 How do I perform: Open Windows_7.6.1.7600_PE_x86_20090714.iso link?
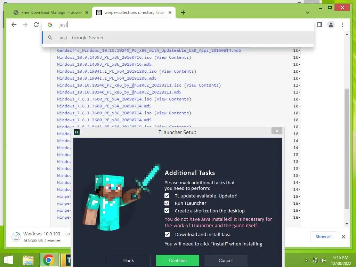104,113
